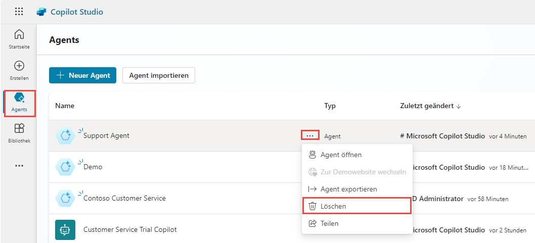Select Agents in the left navigation
This screenshot has width=535, height=243.
click(19, 103)
